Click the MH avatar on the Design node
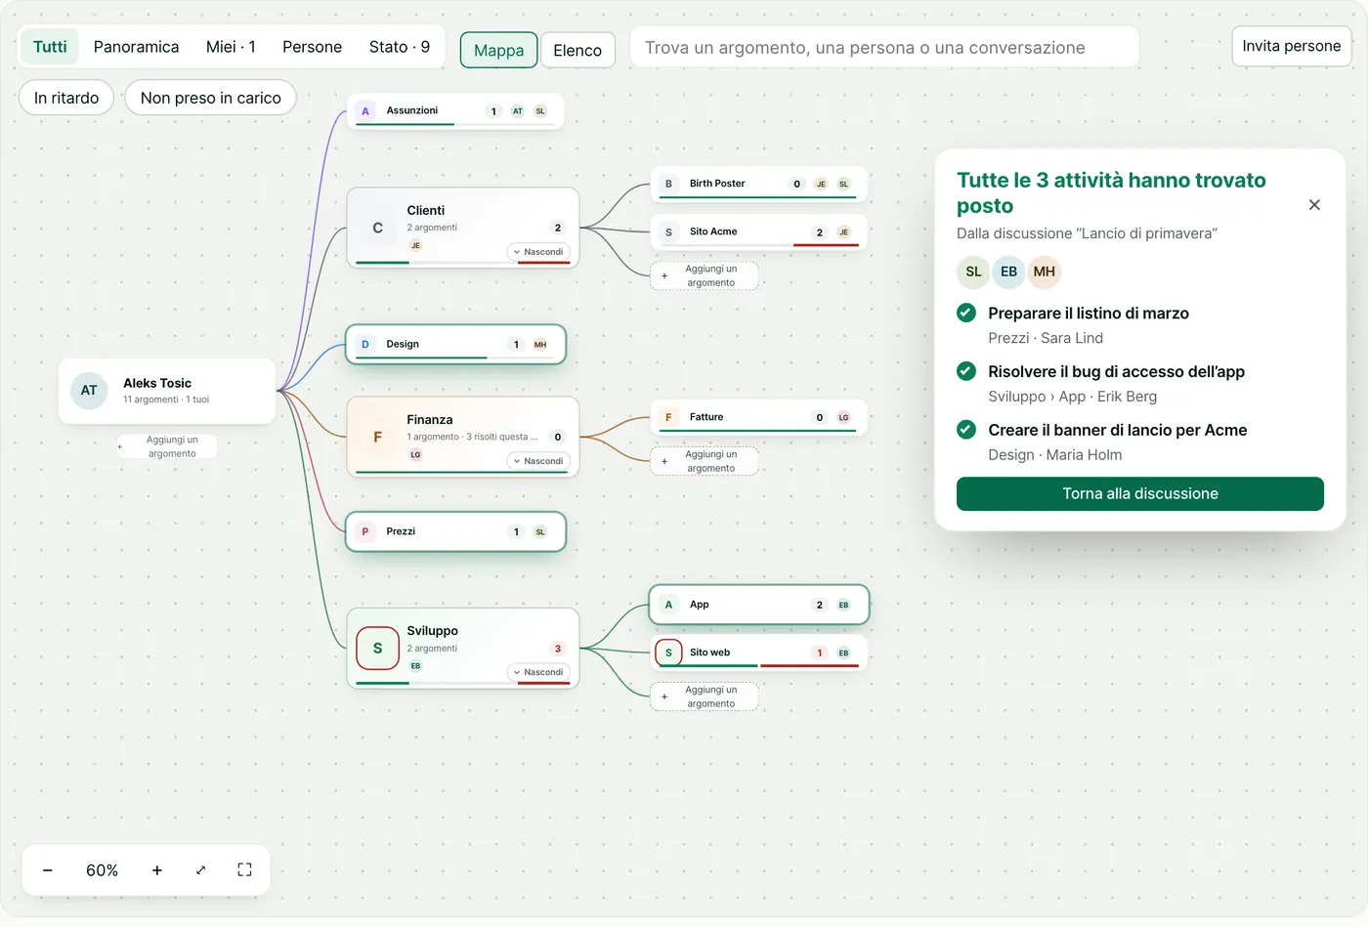1368x927 pixels. [x=540, y=345]
